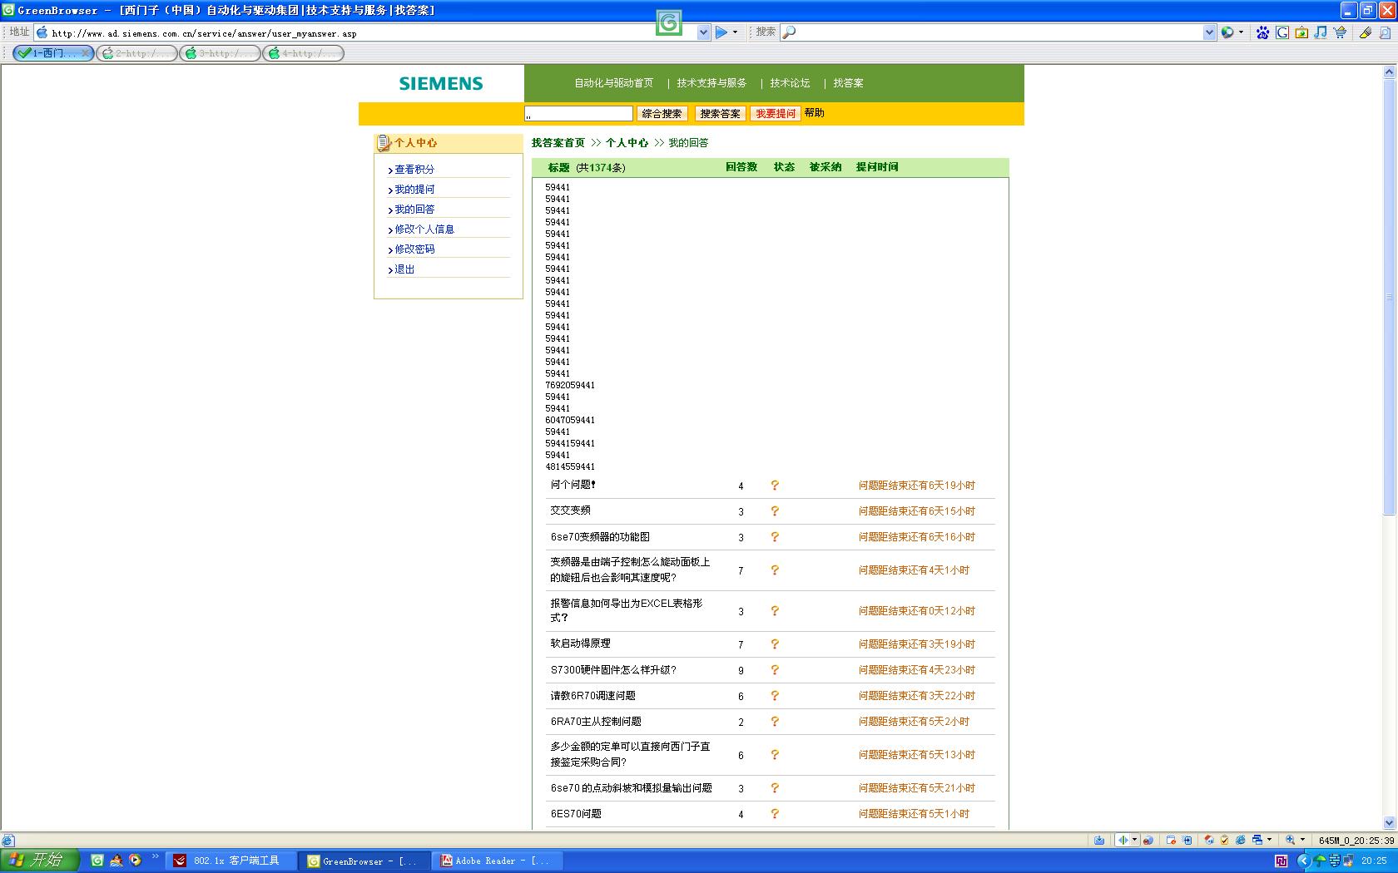Image resolution: width=1398 pixels, height=873 pixels.
Task: Click the shopping cart search icon
Action: [1340, 32]
